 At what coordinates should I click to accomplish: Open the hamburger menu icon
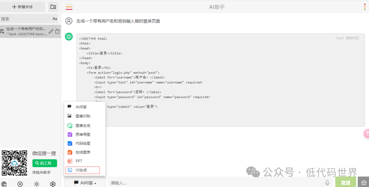pos(69,7)
